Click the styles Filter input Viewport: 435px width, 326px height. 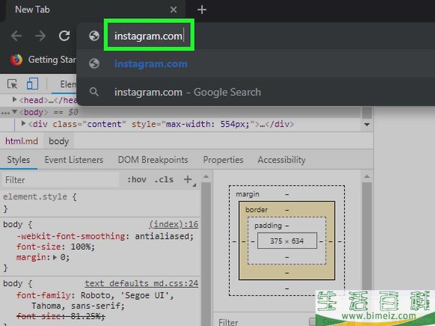[x=61, y=180]
